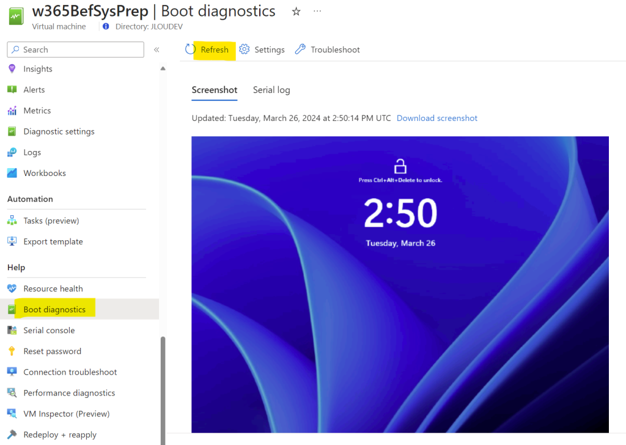Click the Insights lightbulb icon
Image resolution: width=626 pixels, height=445 pixels.
pyautogui.click(x=12, y=68)
